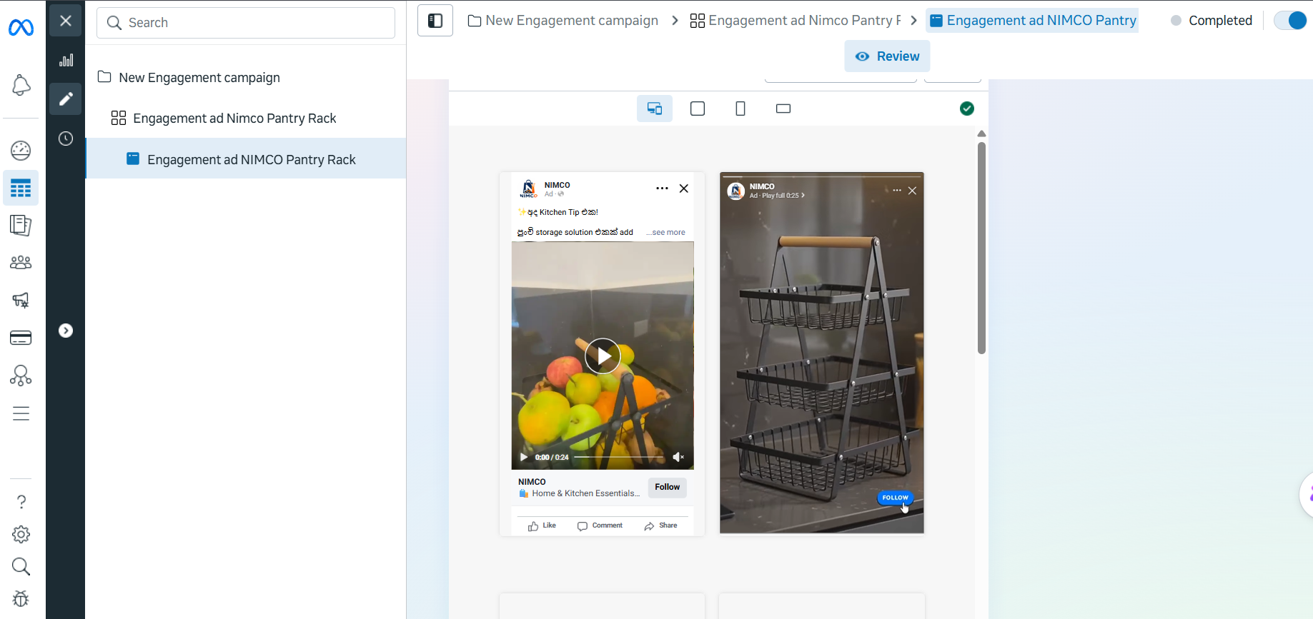Open the help question mark

point(21,502)
